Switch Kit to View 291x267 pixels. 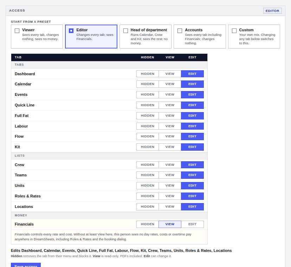170,147
